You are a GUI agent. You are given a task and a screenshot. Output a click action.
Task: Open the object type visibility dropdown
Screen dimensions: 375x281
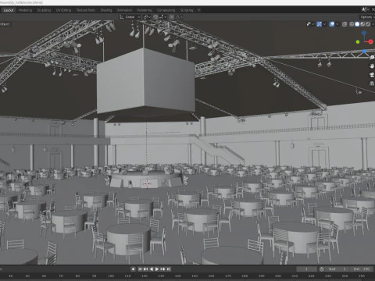tap(310, 24)
